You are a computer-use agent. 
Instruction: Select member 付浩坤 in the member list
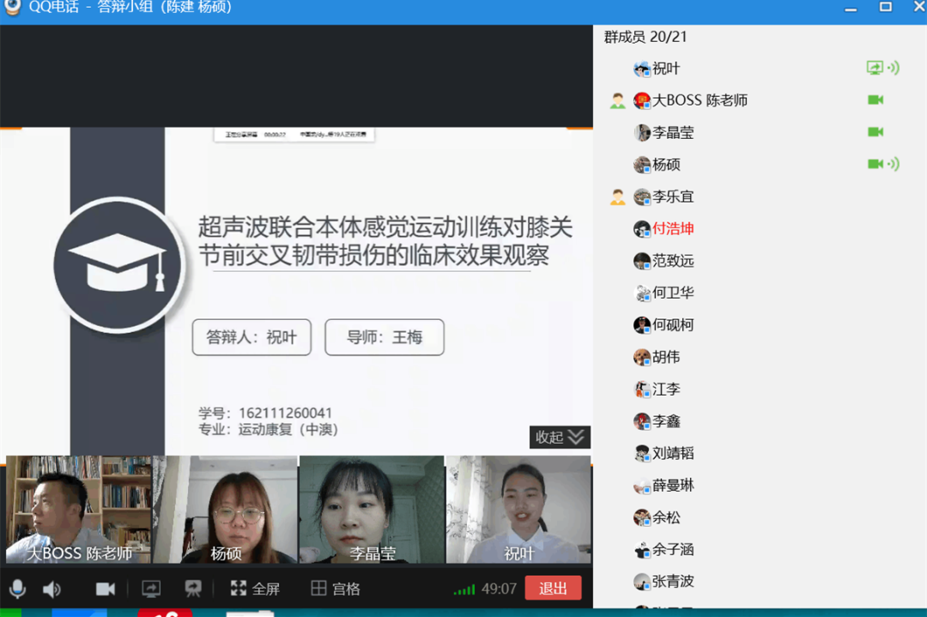pos(673,228)
